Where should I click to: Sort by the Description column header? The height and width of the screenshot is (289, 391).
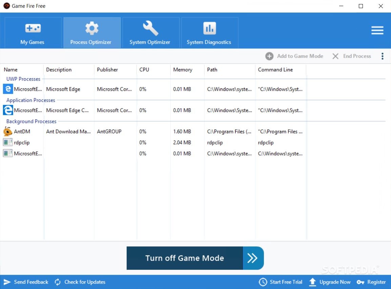[59, 70]
